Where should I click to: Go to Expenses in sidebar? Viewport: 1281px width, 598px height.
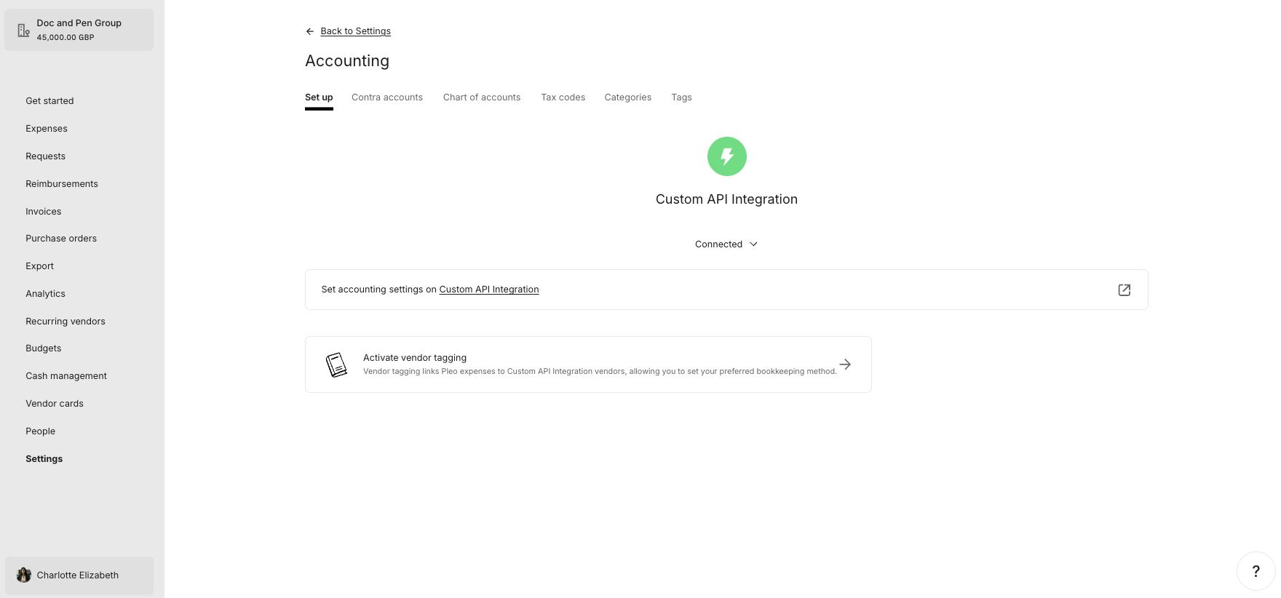click(x=47, y=129)
